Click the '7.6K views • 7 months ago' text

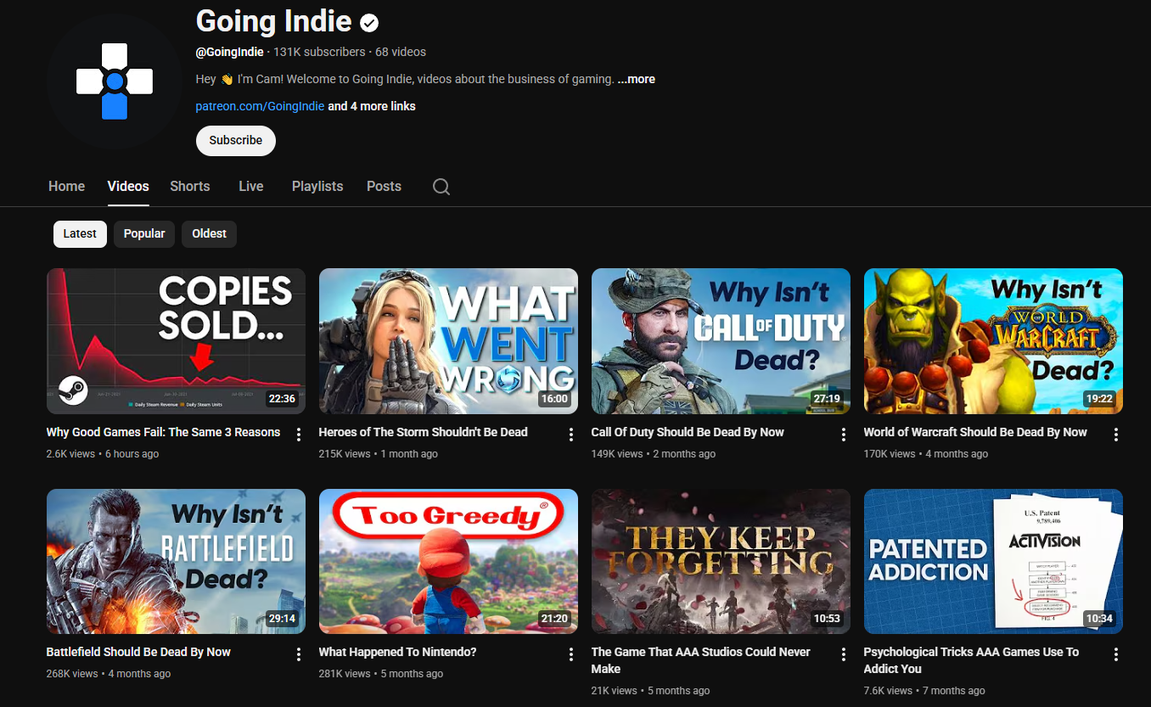[924, 691]
